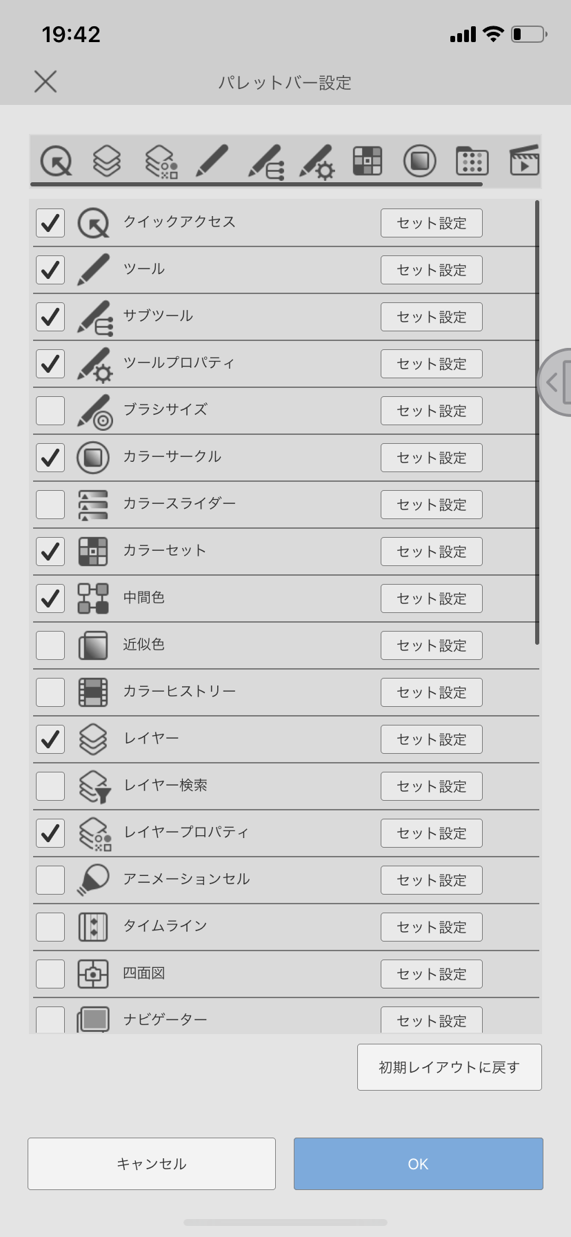Select the Tool pen icon in the top toolbar
This screenshot has width=571, height=1237.
coord(210,161)
